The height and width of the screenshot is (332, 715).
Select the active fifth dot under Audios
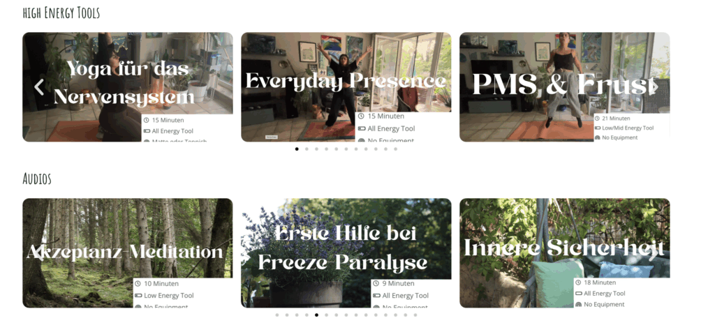316,315
